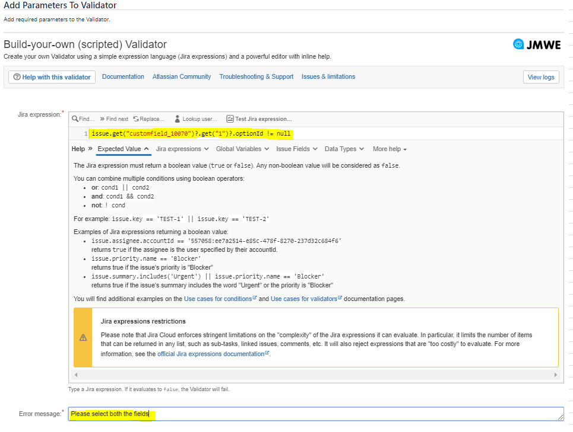
Task: Open Use cases for conditions link
Action: 220,299
